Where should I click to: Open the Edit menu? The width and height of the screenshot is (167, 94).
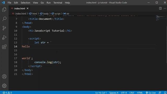click(x=16, y=3)
